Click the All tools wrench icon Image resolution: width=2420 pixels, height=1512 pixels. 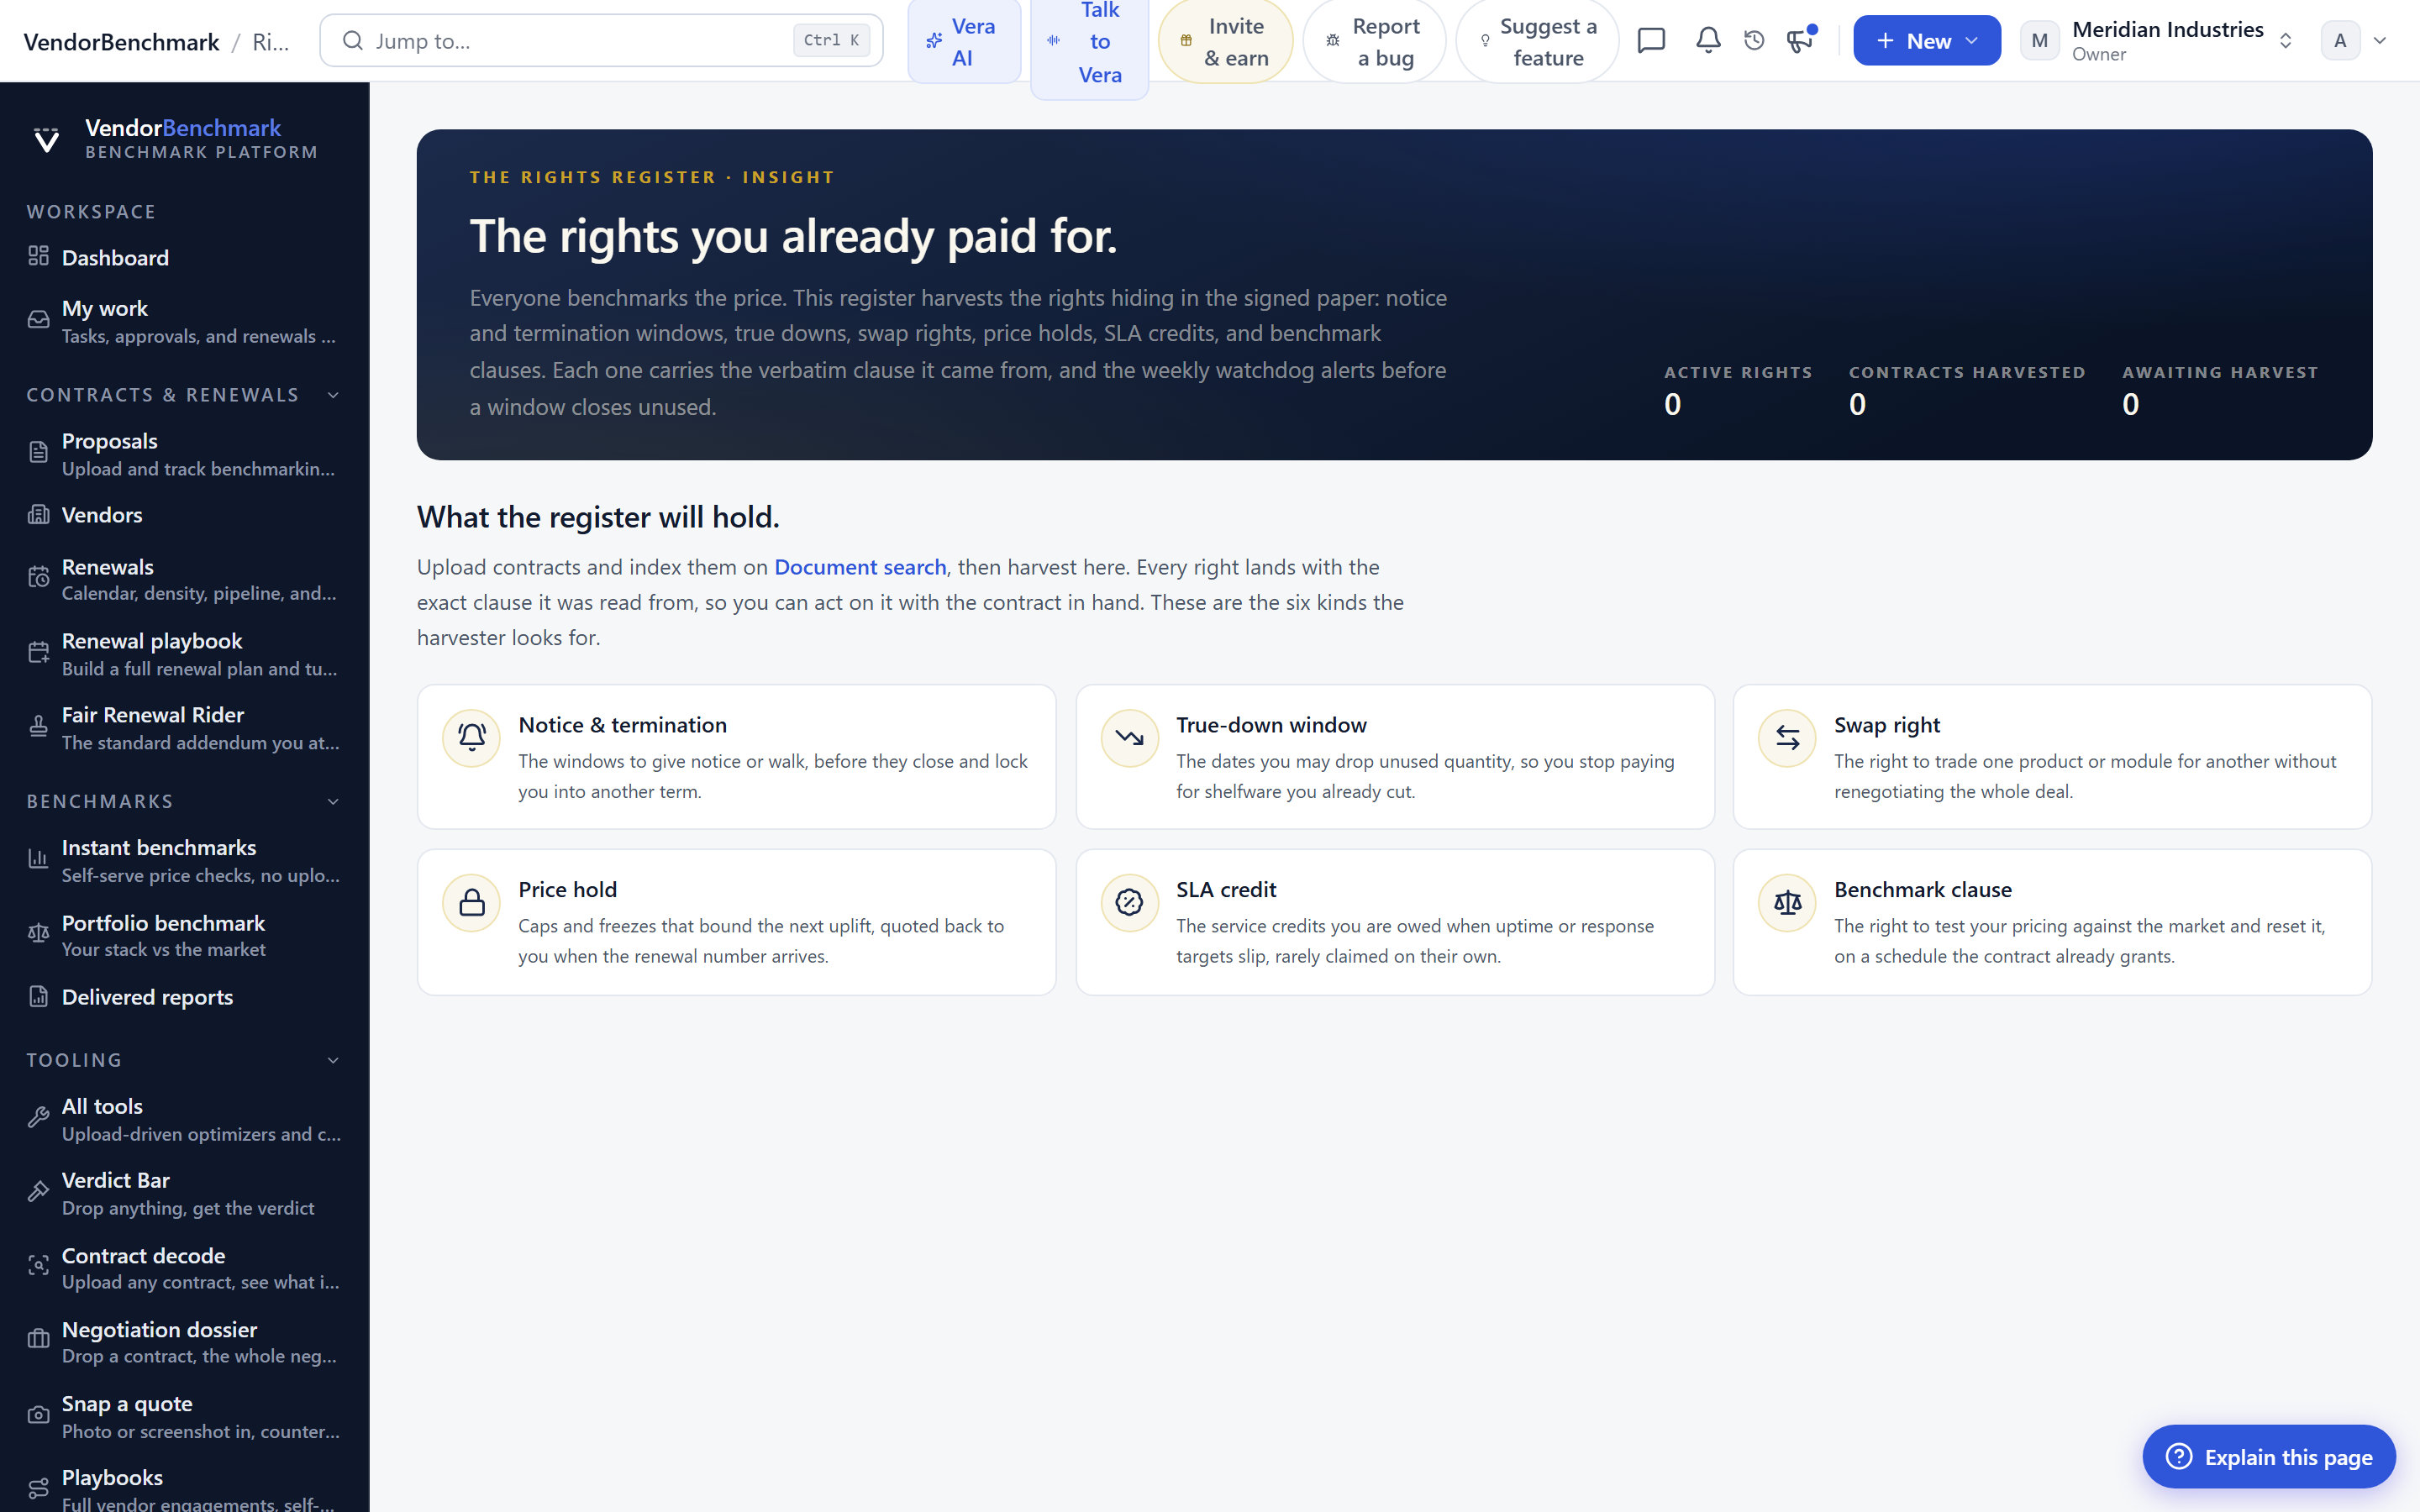[38, 1118]
